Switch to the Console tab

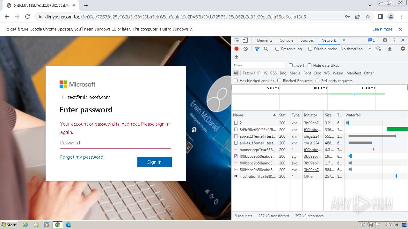click(286, 40)
